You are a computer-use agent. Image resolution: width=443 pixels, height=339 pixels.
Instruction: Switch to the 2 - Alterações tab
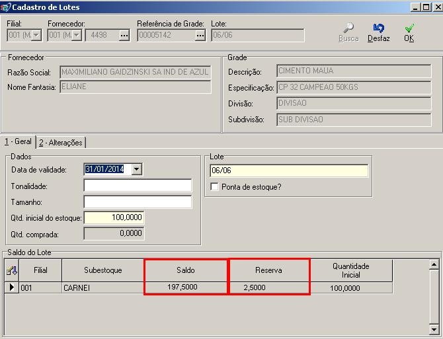61,142
